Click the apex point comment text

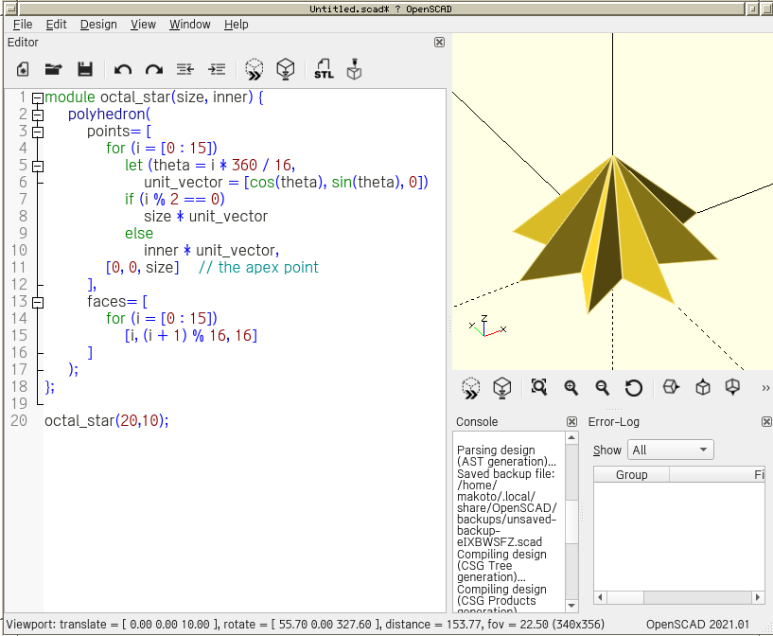click(258, 268)
